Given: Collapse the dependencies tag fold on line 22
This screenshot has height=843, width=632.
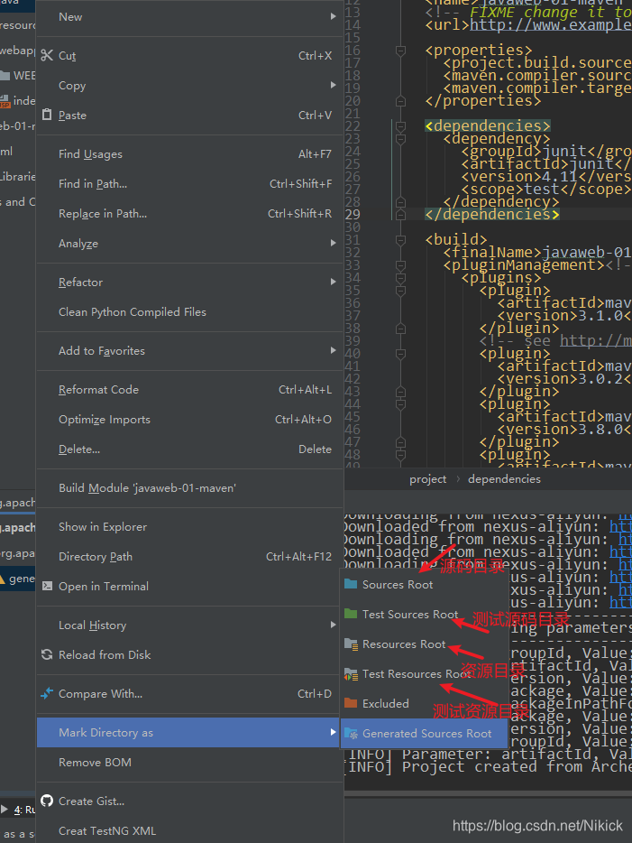Looking at the screenshot, I should pyautogui.click(x=400, y=126).
